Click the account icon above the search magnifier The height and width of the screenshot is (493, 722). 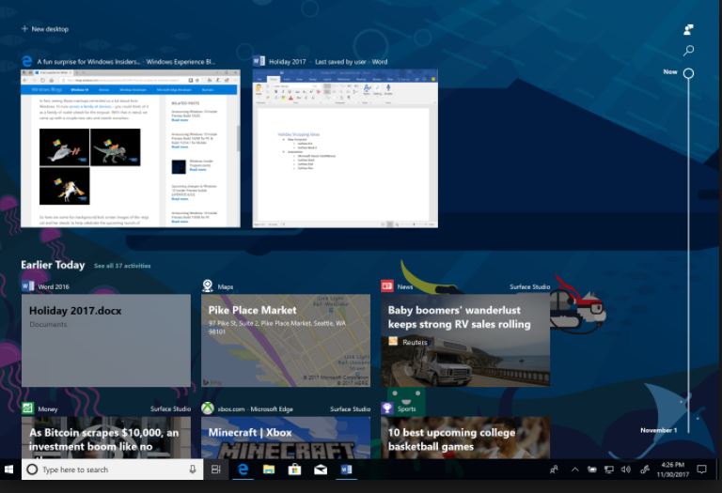pos(688,29)
